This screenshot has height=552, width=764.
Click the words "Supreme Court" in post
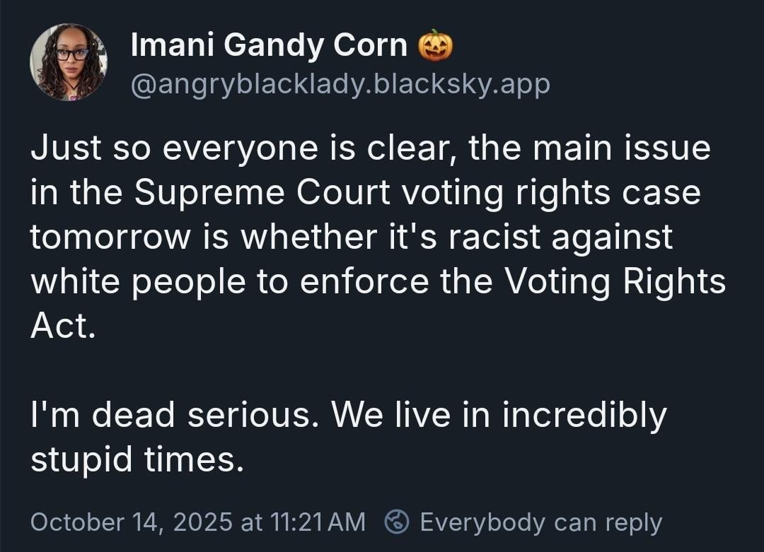(x=262, y=193)
